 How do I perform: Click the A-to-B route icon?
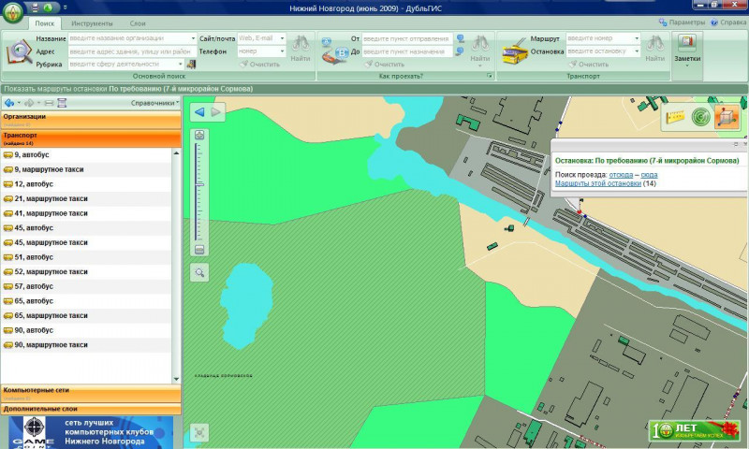(334, 52)
